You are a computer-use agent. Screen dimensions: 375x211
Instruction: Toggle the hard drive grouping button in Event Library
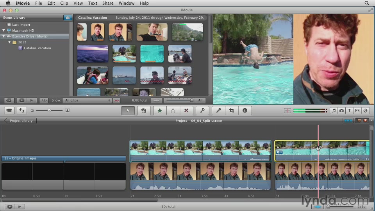(68, 18)
